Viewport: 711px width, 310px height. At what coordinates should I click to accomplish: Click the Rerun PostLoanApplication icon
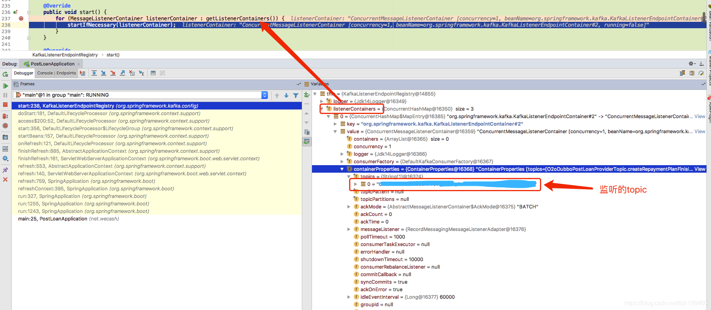click(5, 74)
